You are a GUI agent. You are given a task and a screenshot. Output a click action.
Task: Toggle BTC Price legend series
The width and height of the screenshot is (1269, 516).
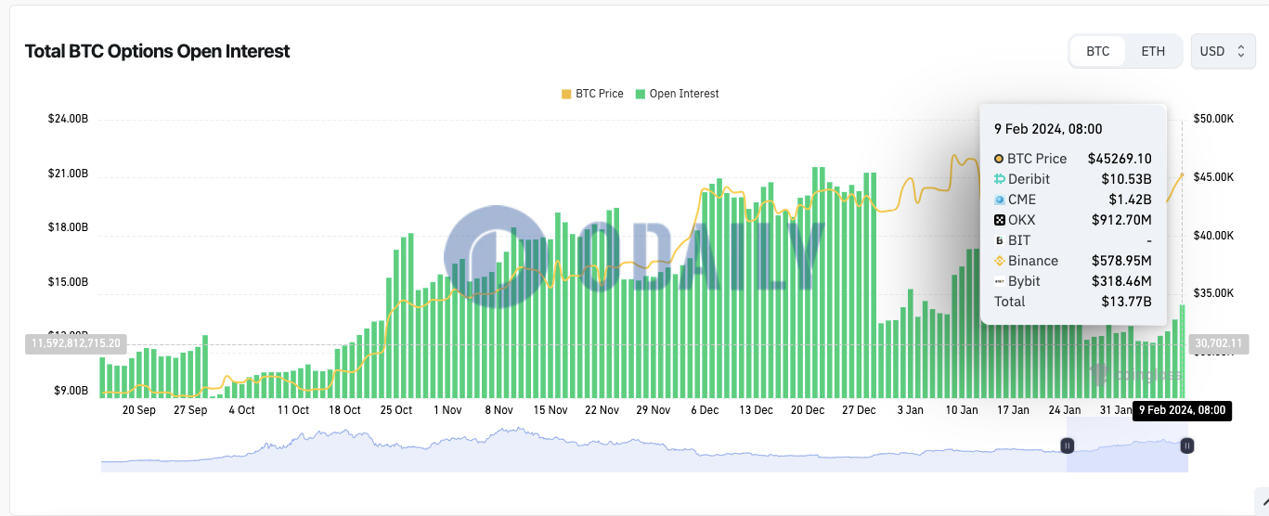click(592, 94)
